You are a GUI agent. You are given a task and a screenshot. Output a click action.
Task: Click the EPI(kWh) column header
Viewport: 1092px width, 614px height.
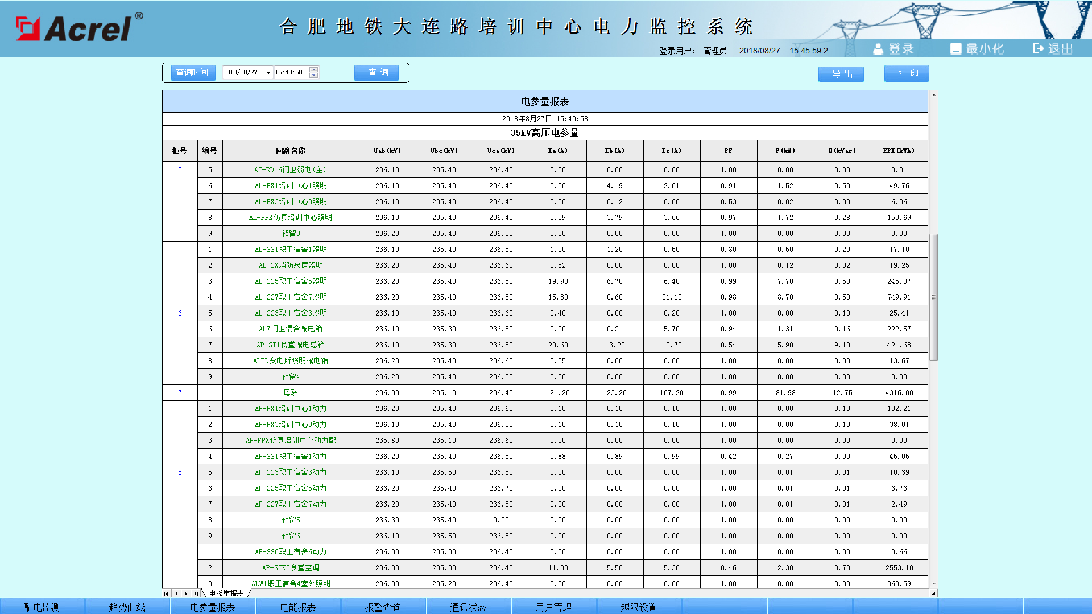[899, 151]
